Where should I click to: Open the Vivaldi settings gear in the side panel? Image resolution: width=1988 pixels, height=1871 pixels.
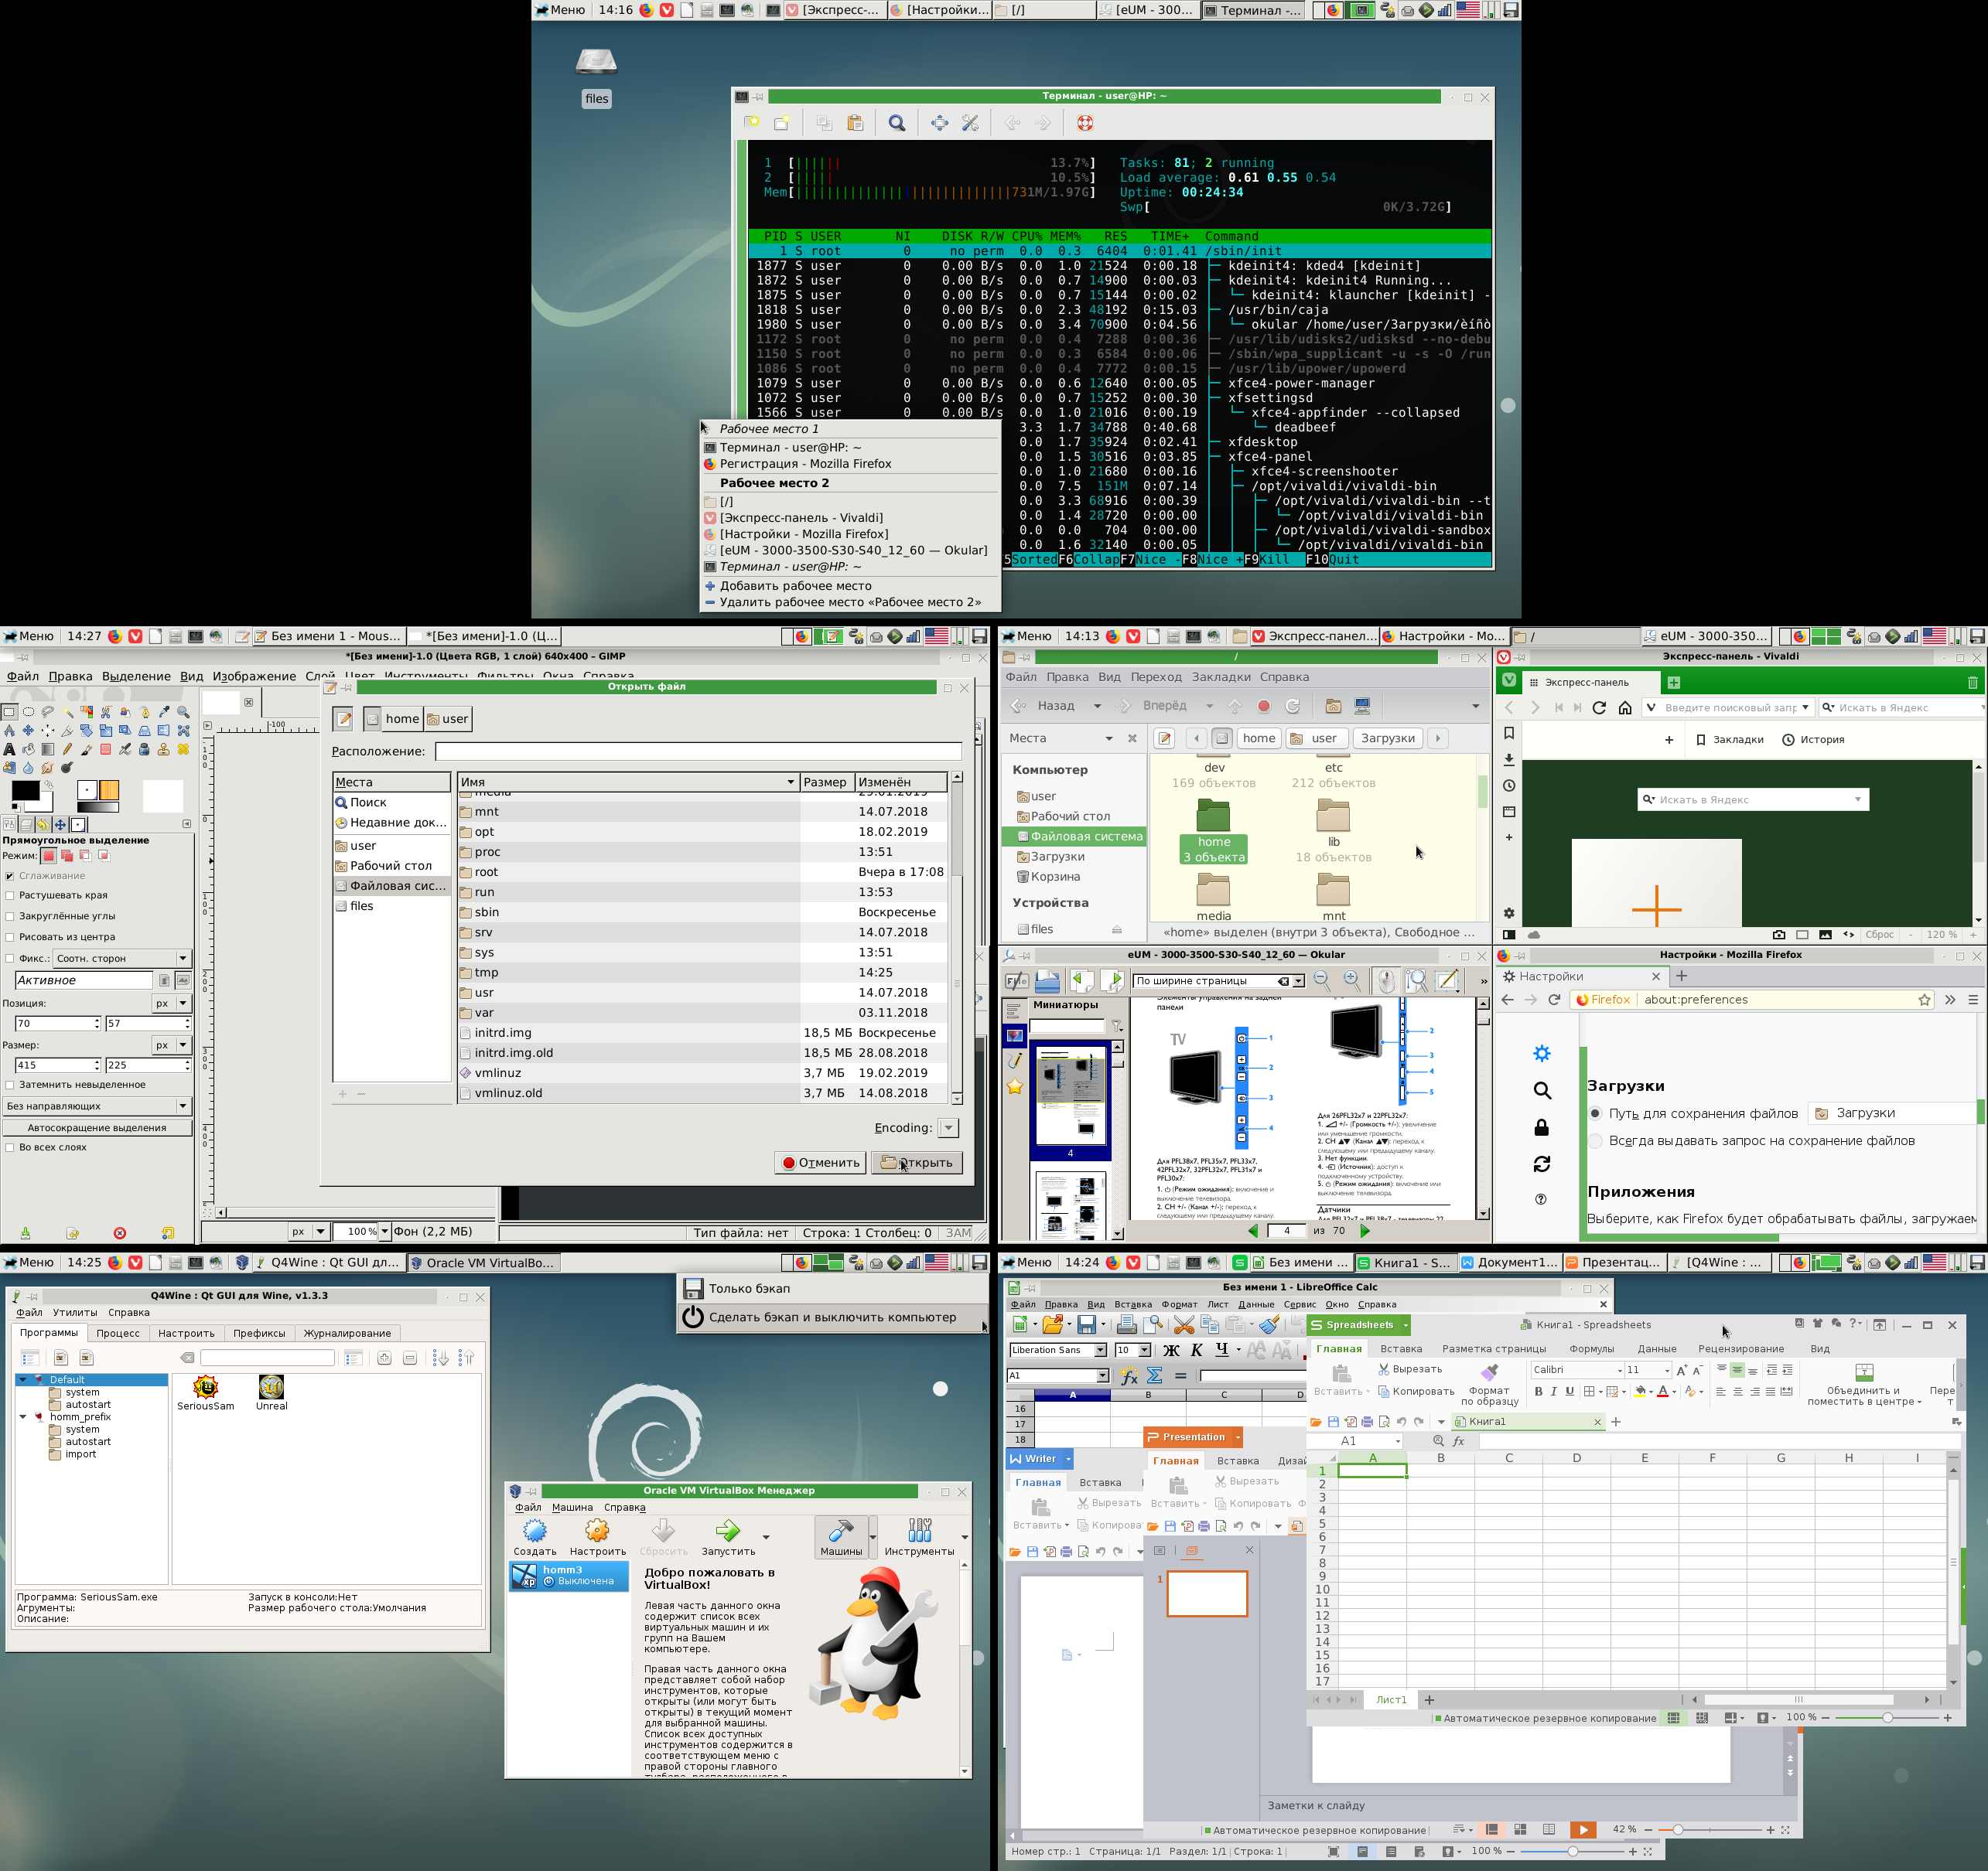click(1509, 912)
